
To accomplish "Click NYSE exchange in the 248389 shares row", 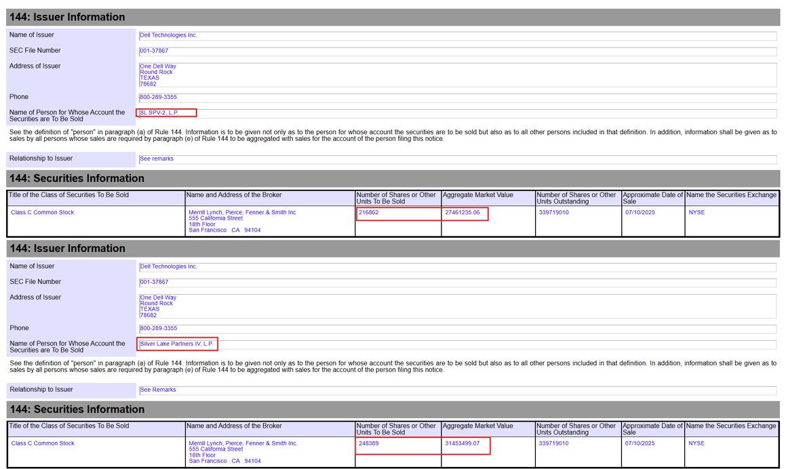I will click(696, 443).
